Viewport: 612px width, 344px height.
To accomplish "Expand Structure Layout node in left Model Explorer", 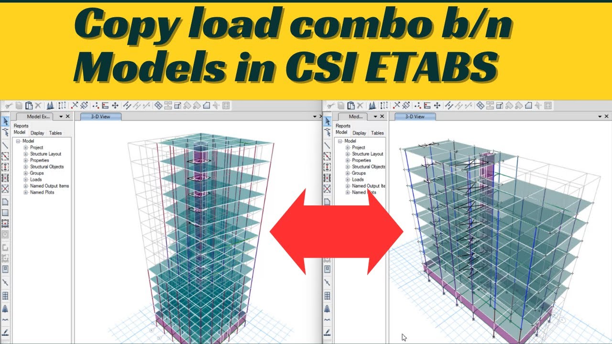I will tap(26, 154).
